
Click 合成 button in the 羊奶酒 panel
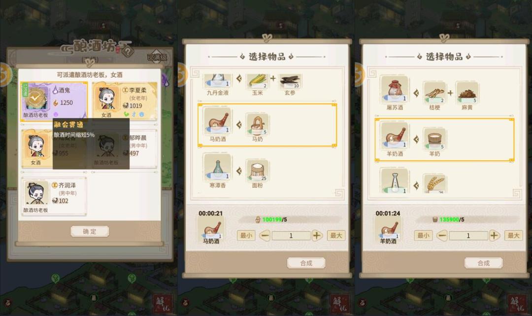pos(484,263)
